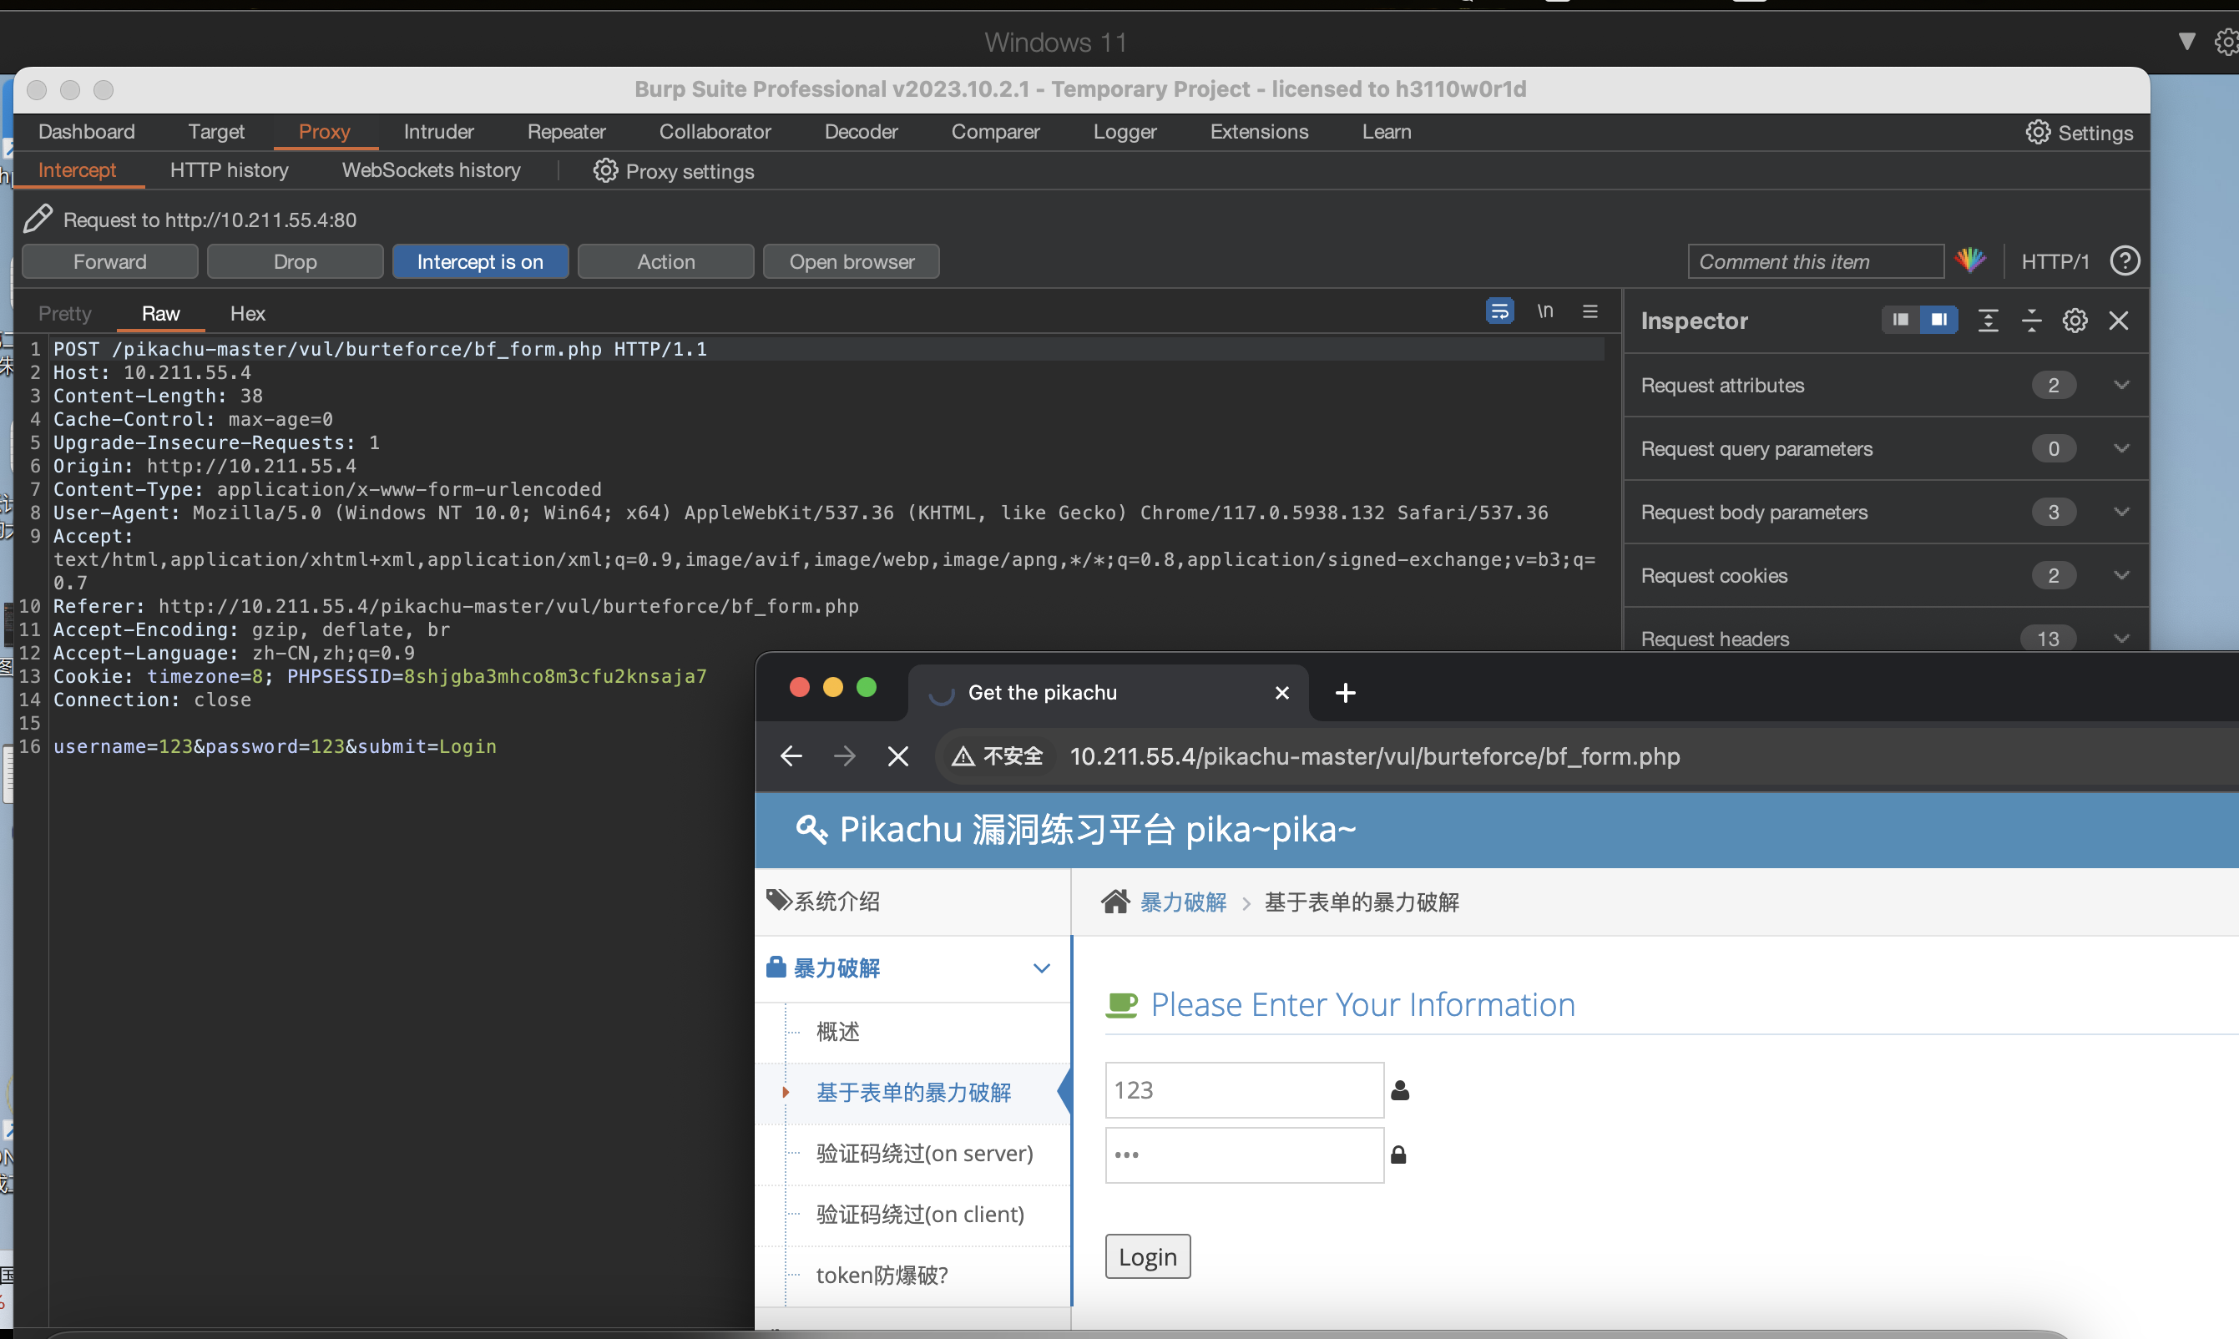Open the message editor hamburger menu

tap(1590, 311)
